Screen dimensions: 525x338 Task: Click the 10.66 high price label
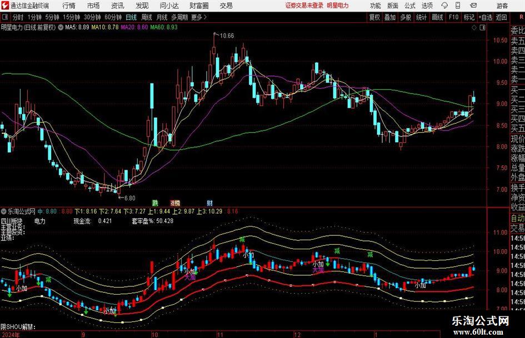coord(227,36)
